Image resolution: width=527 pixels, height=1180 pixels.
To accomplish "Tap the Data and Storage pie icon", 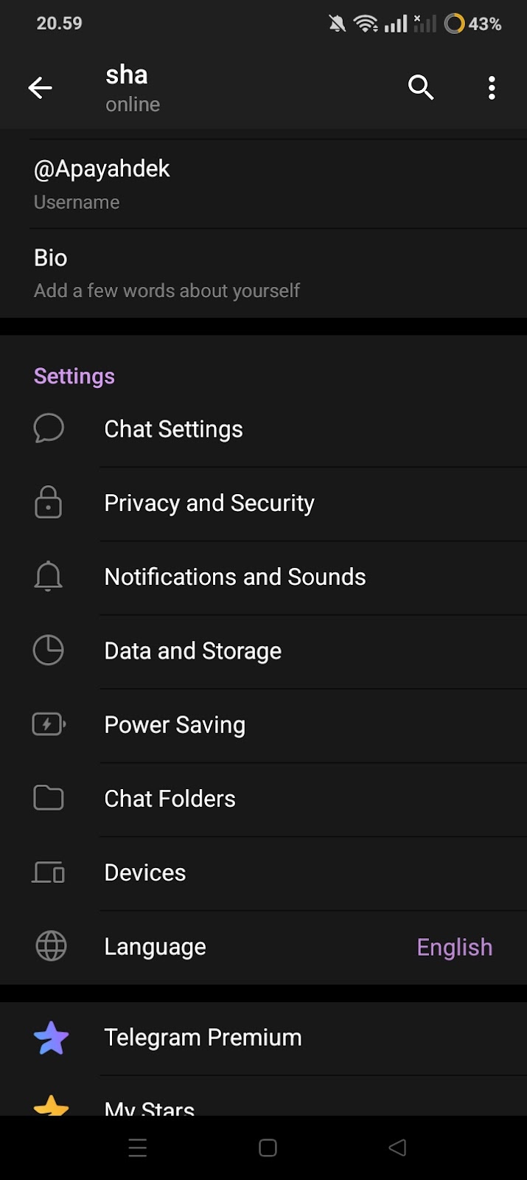I will pyautogui.click(x=49, y=650).
